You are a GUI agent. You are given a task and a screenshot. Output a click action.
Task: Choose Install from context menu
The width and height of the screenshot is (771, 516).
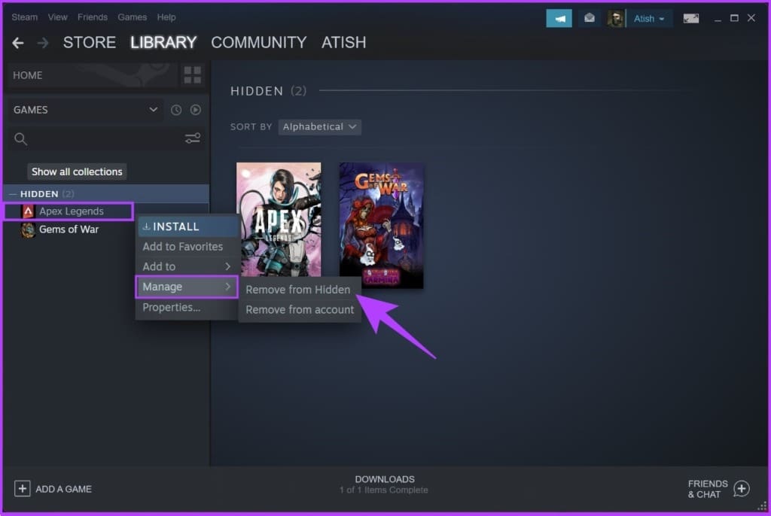click(187, 226)
